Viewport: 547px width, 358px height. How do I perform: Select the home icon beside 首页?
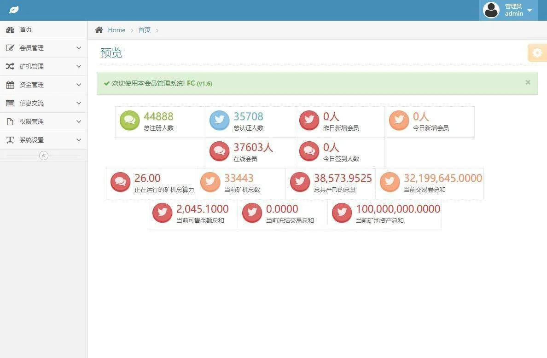[x=11, y=29]
